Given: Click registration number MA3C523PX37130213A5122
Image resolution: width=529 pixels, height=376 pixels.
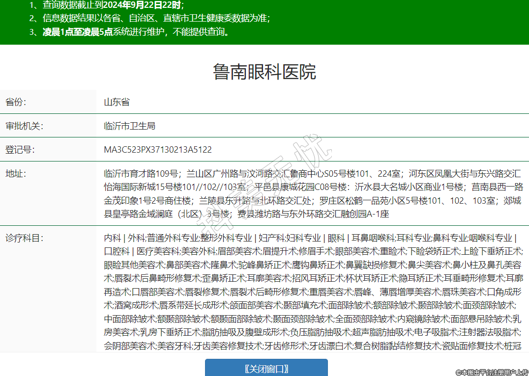Looking at the screenshot, I should tap(158, 149).
